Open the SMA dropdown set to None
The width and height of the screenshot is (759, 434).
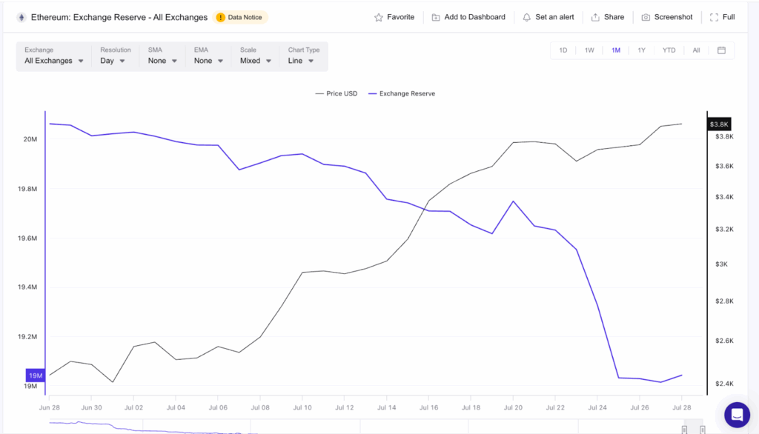pos(162,56)
